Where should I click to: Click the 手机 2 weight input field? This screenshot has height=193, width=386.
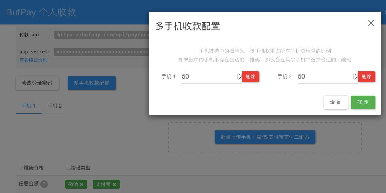pos(325,77)
